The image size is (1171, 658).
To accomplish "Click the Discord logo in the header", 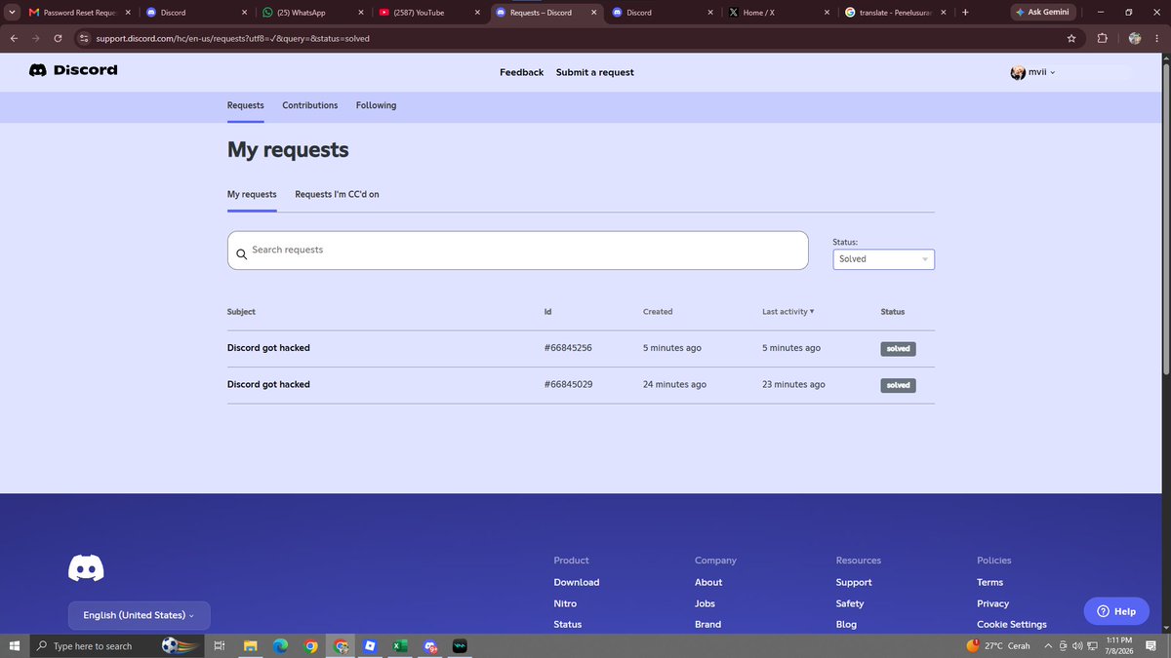I will click(x=73, y=70).
